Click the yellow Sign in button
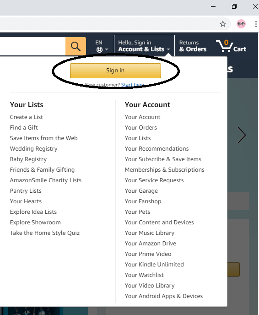 click(x=115, y=71)
